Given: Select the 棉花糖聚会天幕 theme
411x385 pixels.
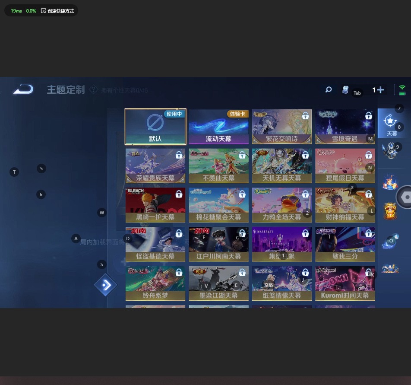Looking at the screenshot, I should click(x=218, y=205).
